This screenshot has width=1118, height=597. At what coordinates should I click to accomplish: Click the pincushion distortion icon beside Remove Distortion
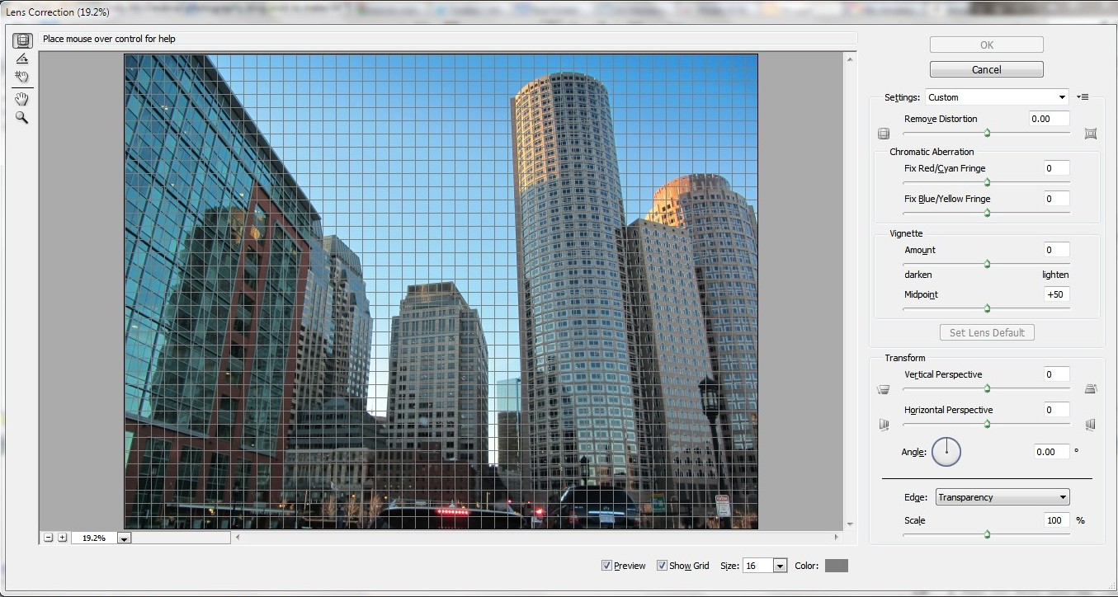[x=1090, y=134]
